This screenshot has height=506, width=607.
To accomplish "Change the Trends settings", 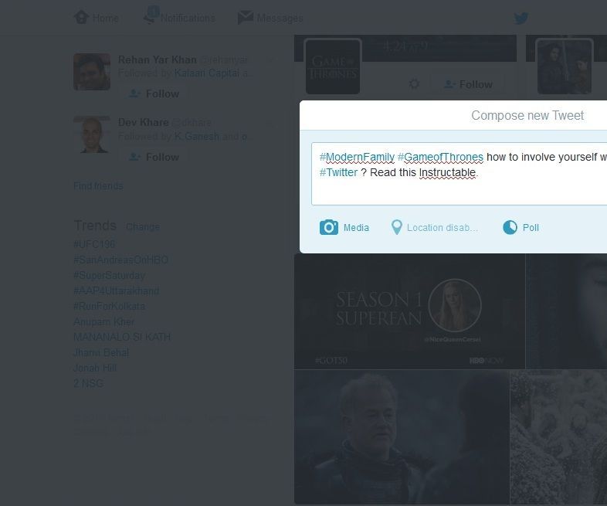I will tap(142, 227).
